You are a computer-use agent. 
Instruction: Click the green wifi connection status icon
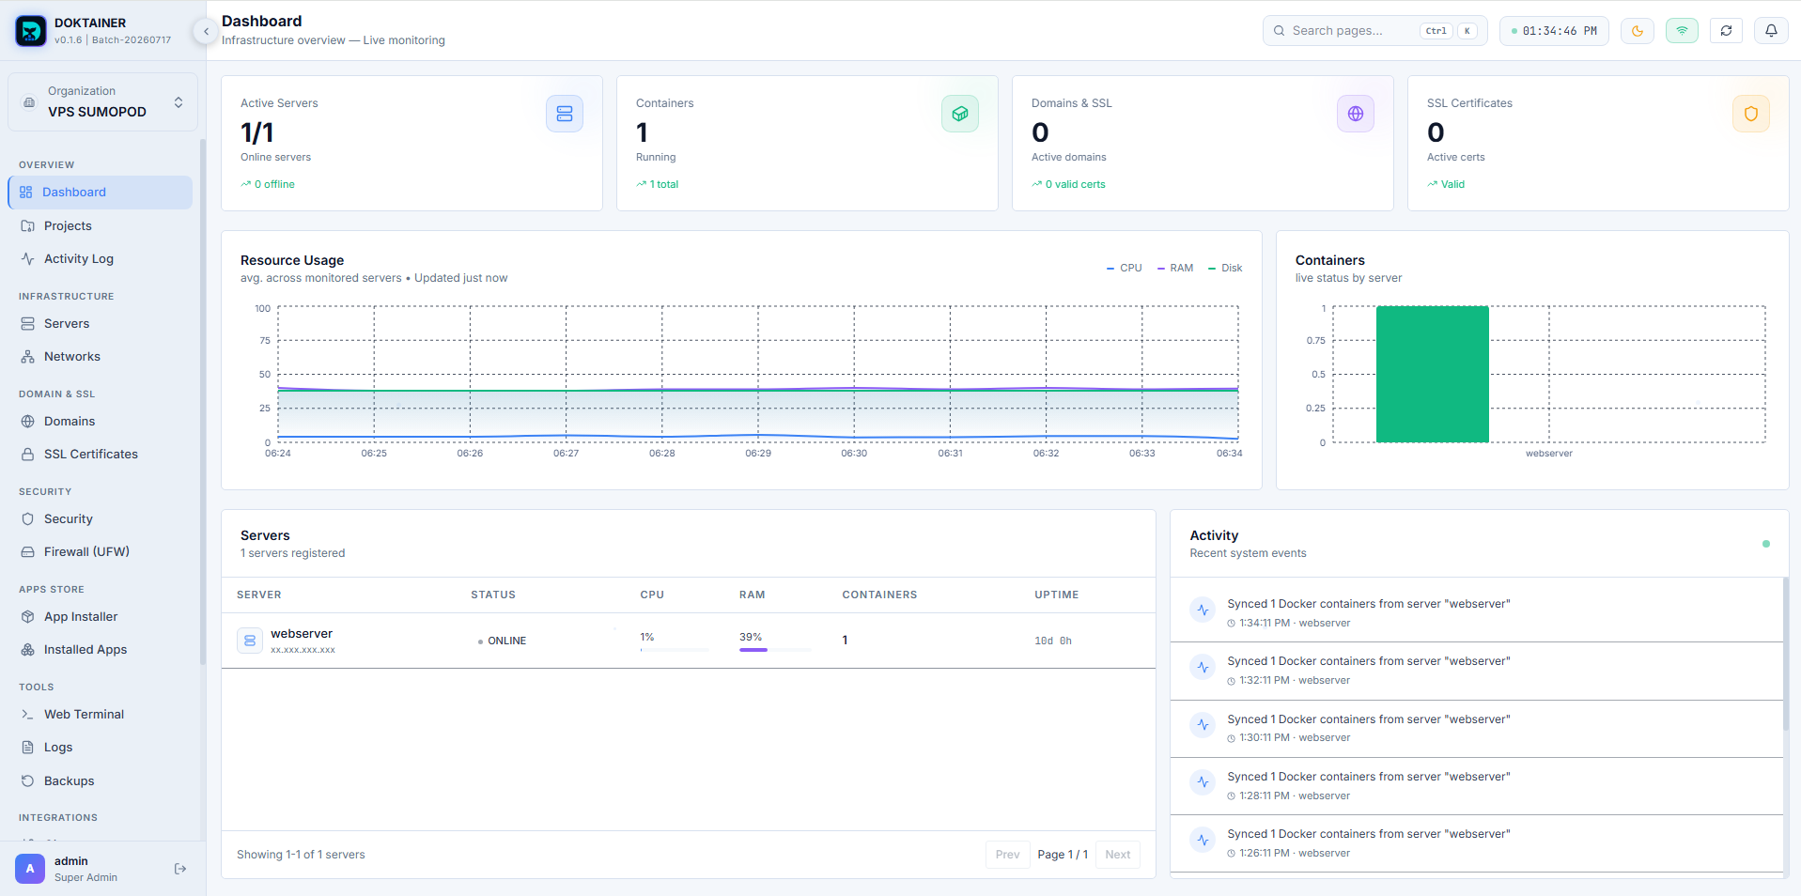[x=1682, y=31]
